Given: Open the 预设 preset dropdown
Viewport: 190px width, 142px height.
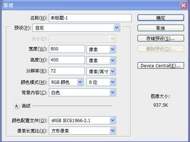Looking at the screenshot, I should point(76,28).
